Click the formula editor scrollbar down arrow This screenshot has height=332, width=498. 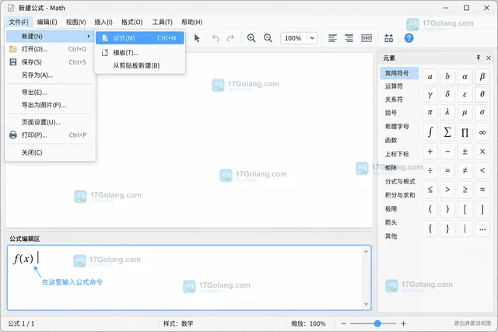(x=366, y=304)
